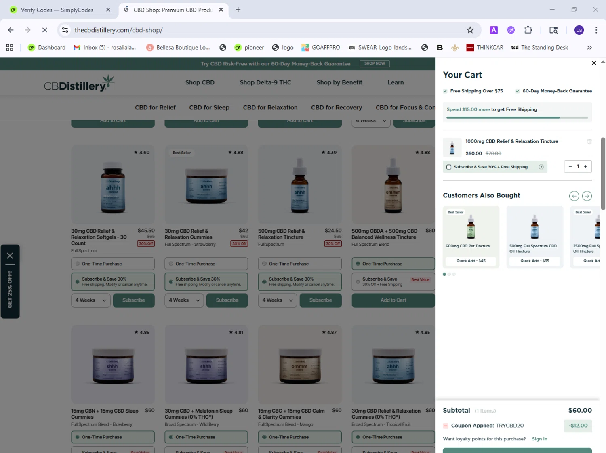
Task: Decrease cart item quantity with minus
Action: 570,167
